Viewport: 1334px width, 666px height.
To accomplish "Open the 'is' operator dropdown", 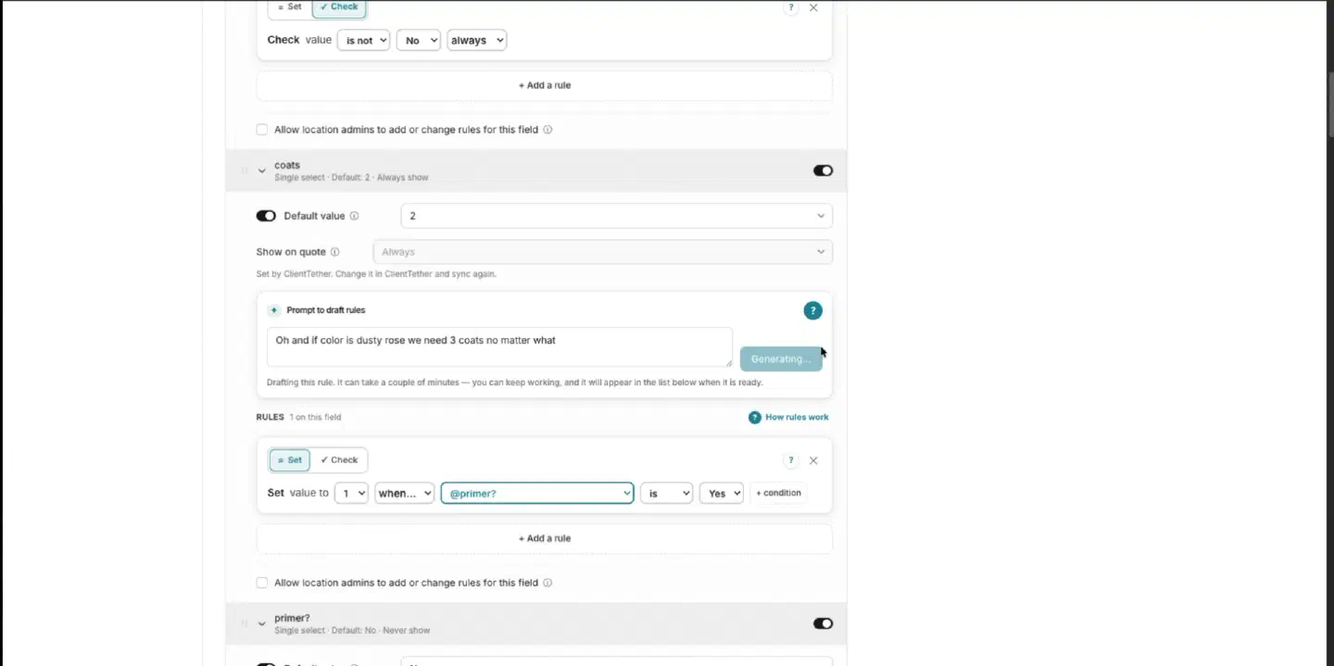I will tap(666, 493).
